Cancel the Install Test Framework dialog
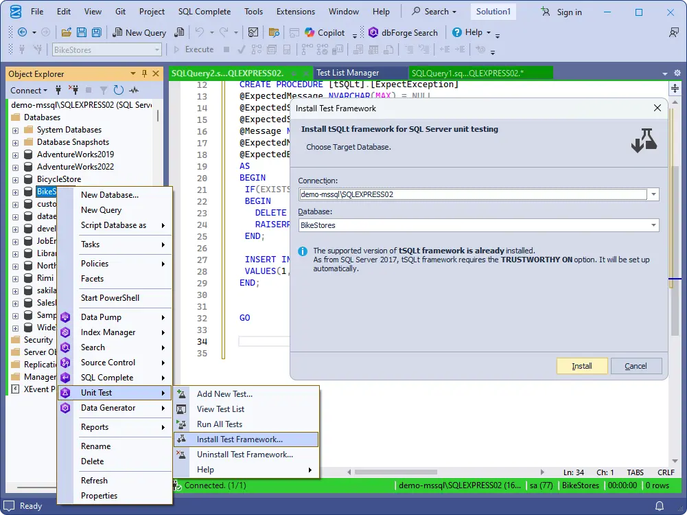687x515 pixels. coord(636,366)
